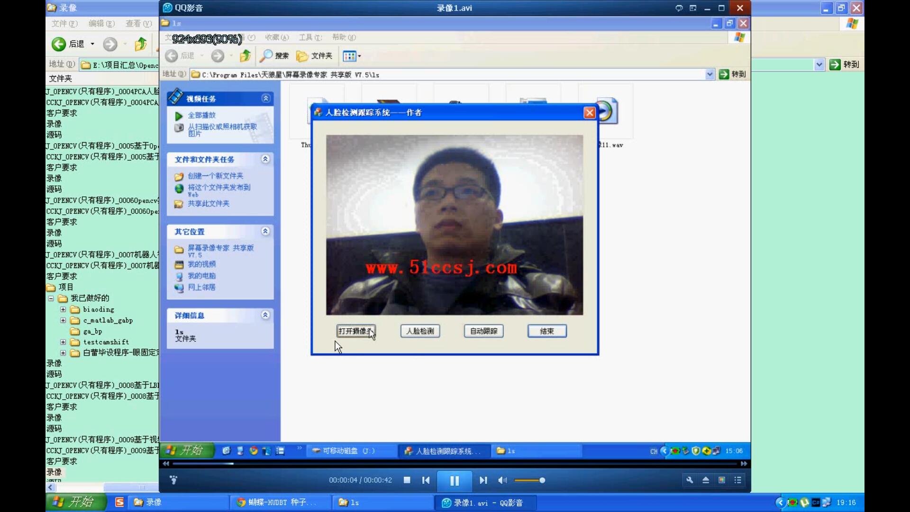Select the 项目 folder in the tree
910x512 pixels.
point(66,287)
